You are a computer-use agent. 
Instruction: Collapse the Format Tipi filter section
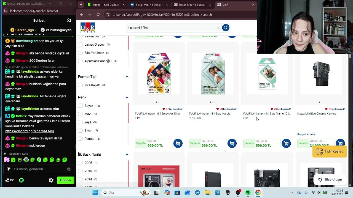[127, 76]
